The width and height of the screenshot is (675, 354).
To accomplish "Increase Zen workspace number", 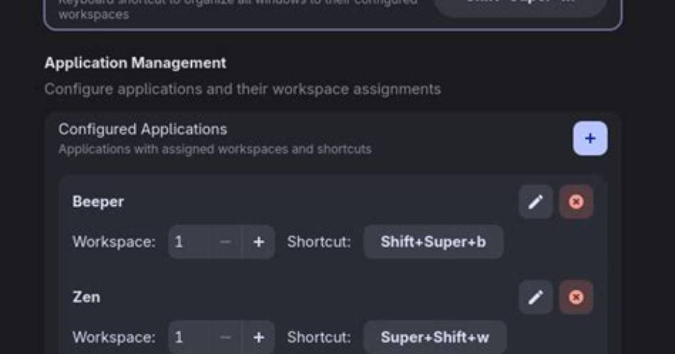I will (258, 337).
